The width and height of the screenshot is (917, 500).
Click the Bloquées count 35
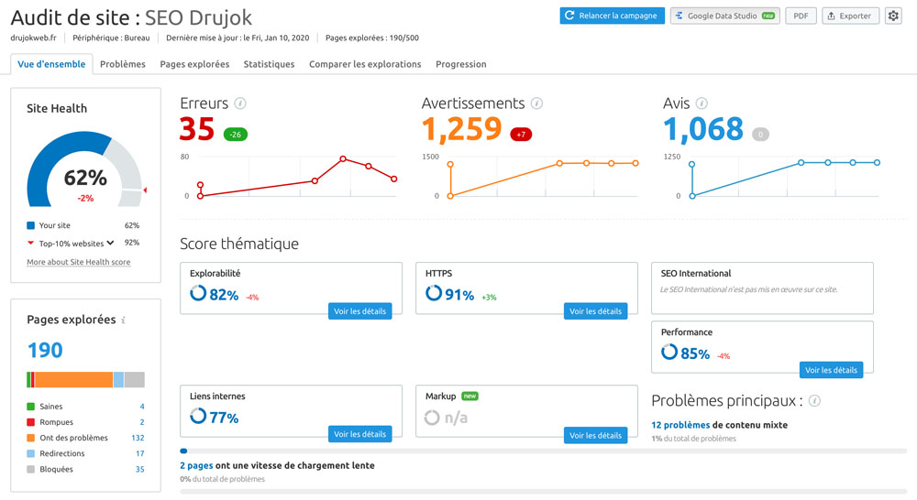tap(140, 470)
